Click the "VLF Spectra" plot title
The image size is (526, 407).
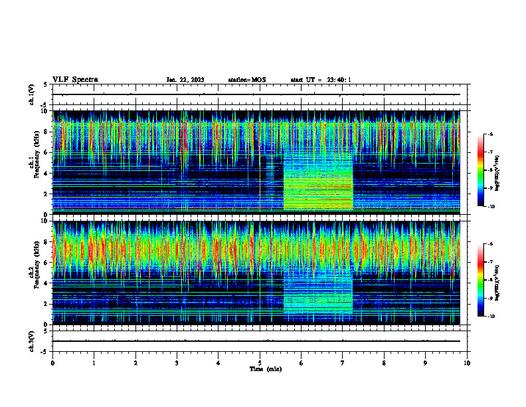pos(75,80)
